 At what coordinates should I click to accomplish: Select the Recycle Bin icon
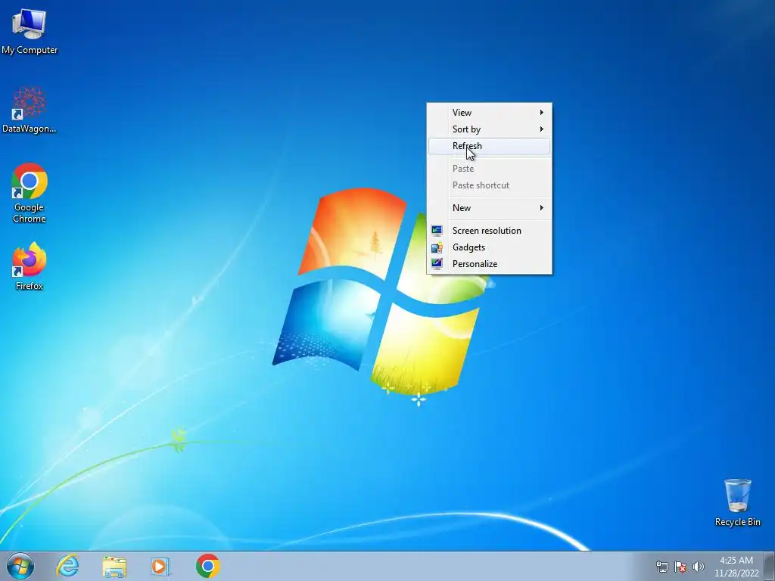coord(737,502)
